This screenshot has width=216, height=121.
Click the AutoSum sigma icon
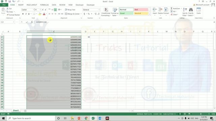pyautogui.click(x=171, y=8)
